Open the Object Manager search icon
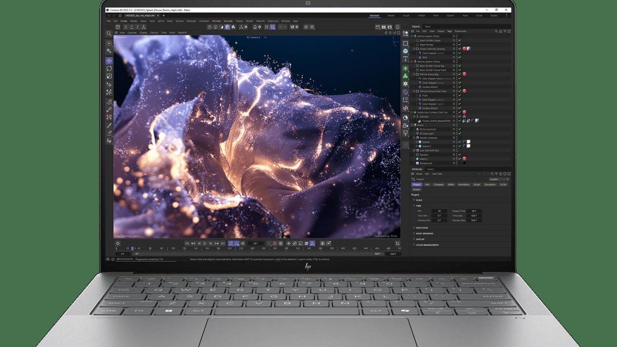617x347 pixels. [497, 31]
